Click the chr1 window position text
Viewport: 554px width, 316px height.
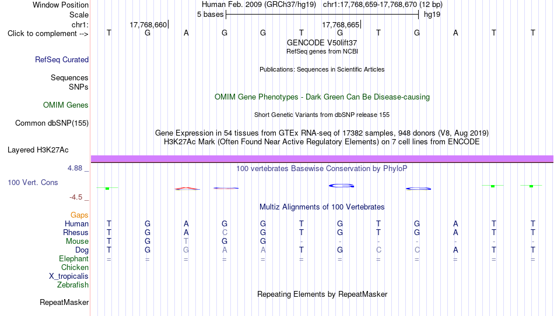[383, 5]
